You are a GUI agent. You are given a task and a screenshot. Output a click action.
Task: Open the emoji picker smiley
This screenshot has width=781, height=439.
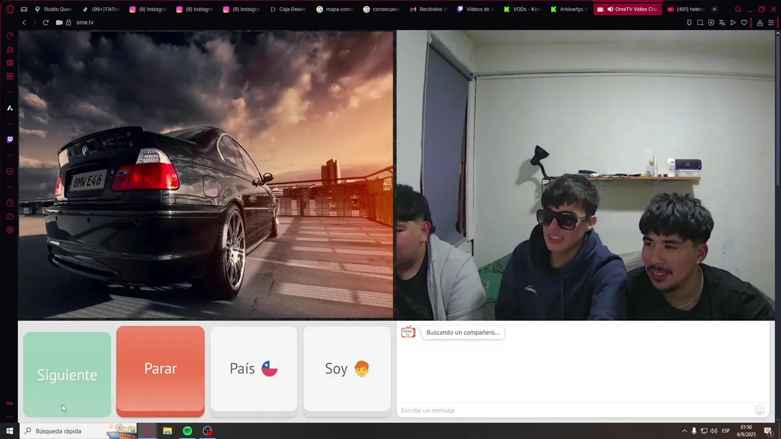tap(760, 410)
